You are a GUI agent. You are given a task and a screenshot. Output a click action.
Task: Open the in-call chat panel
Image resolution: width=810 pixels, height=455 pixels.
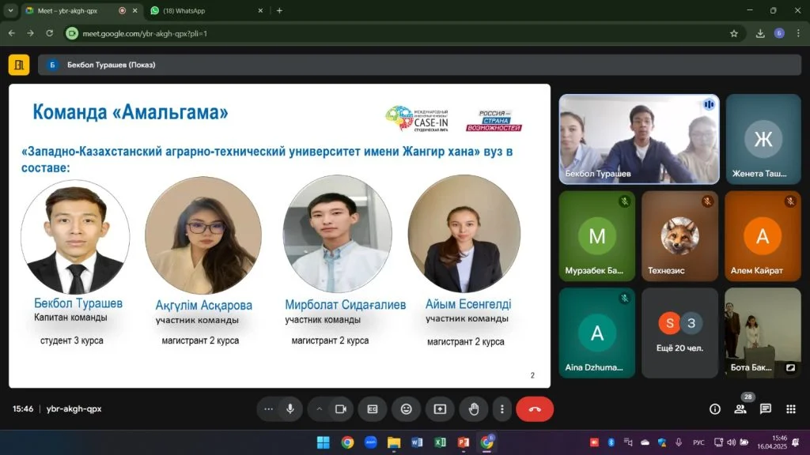point(766,409)
